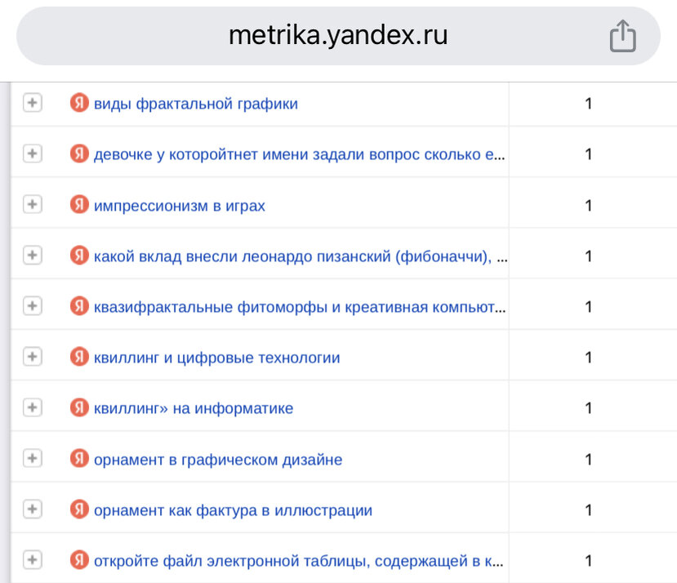
Task: Click Yandex icon beside «откройте файл электронной таблицы»
Action: pos(79,560)
